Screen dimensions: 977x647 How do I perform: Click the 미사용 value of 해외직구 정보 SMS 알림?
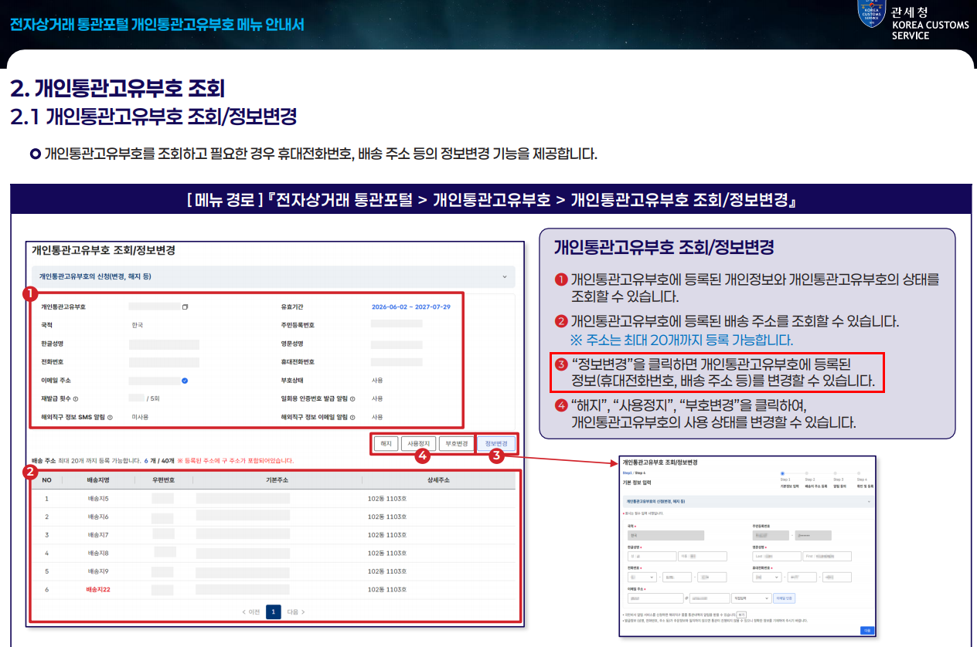pos(140,418)
